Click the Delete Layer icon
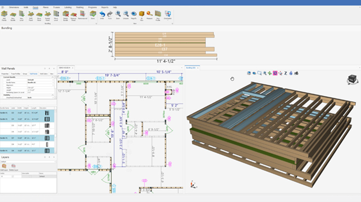This screenshot has width=361, height=202. tap(13, 167)
